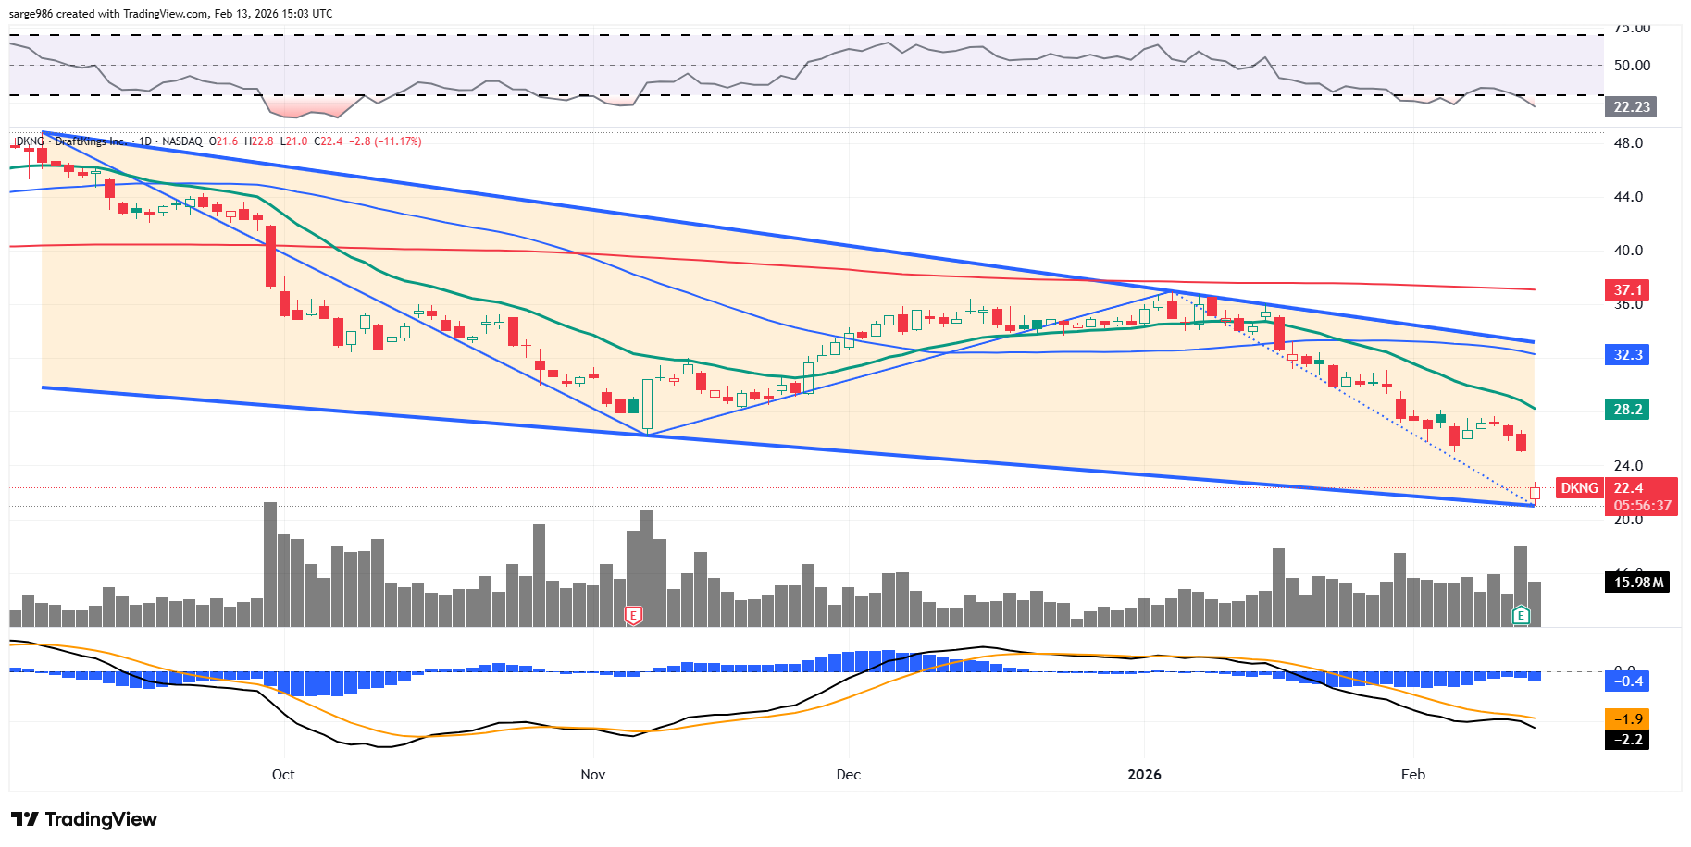
Task: Click the green earnings E marker in February
Action: click(x=1520, y=615)
